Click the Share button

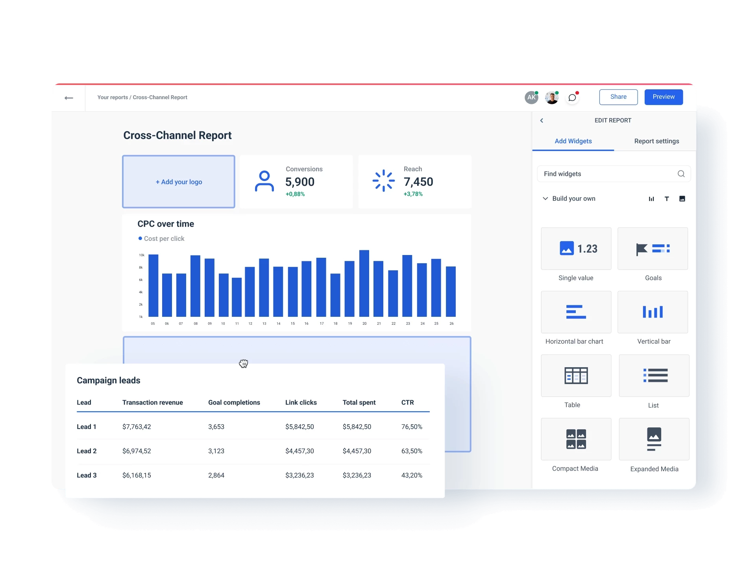click(x=618, y=97)
